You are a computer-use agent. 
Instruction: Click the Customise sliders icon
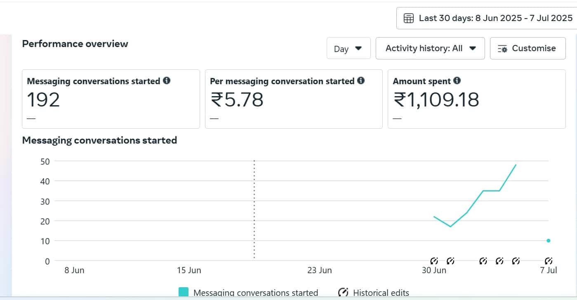point(503,49)
